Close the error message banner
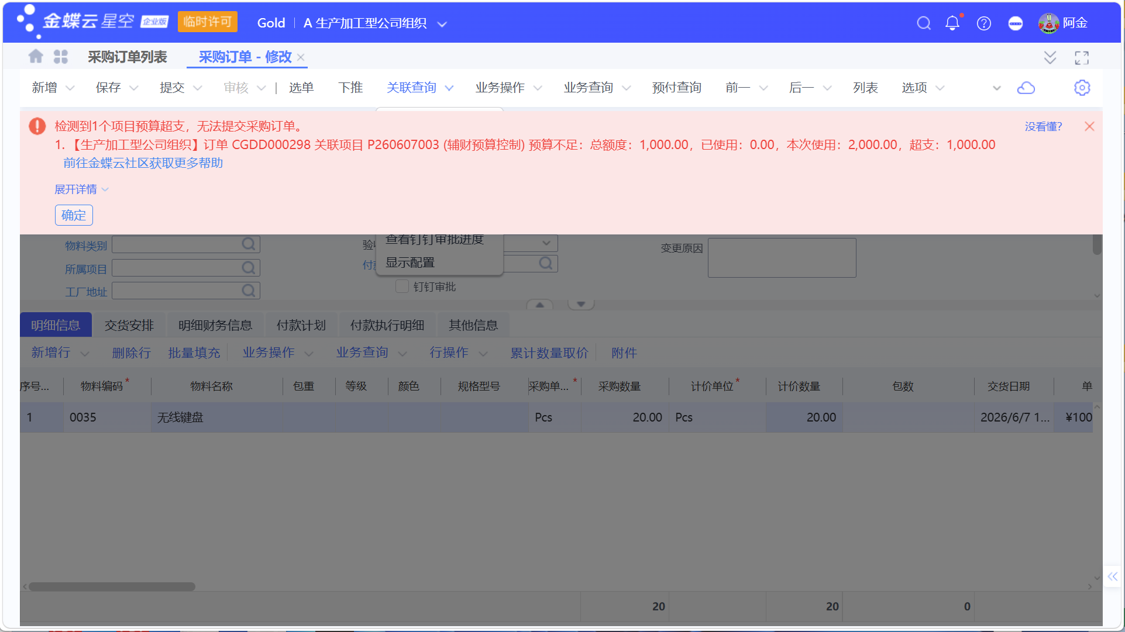The height and width of the screenshot is (632, 1125). [1089, 126]
